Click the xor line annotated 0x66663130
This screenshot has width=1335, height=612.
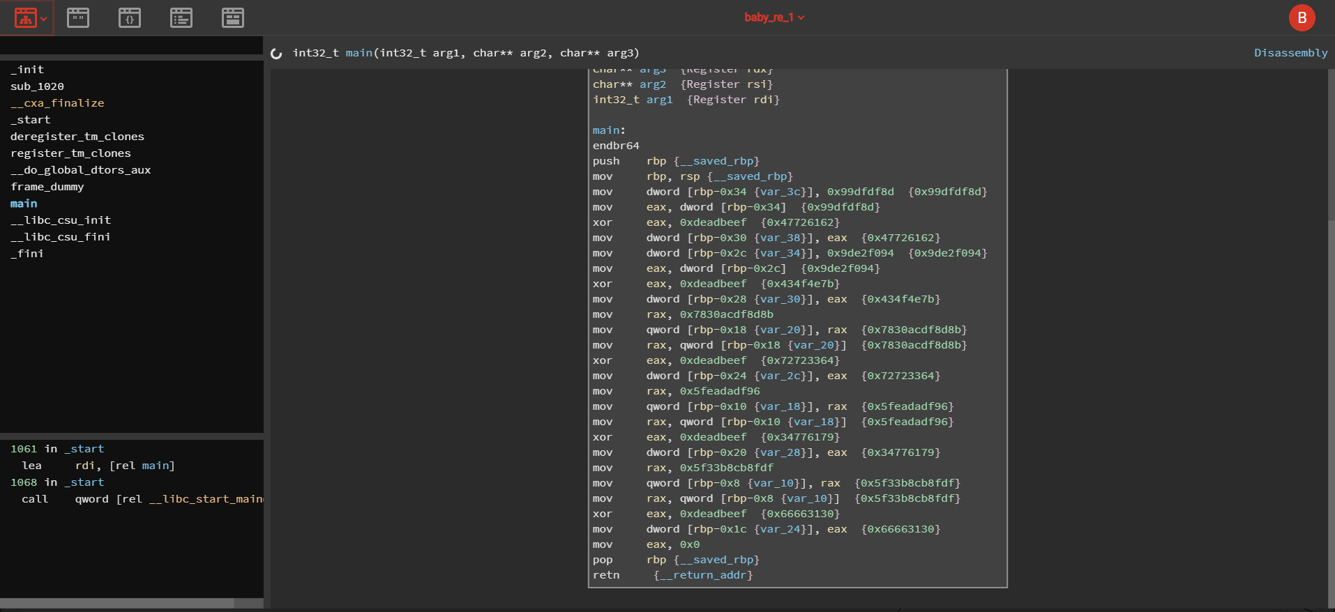click(716, 514)
